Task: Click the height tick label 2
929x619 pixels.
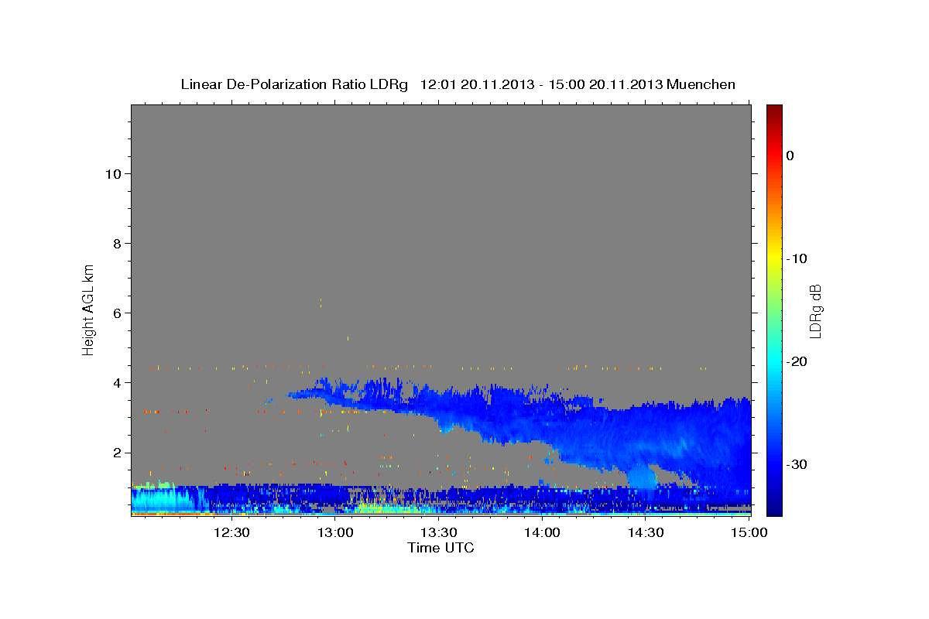Action: 117,452
